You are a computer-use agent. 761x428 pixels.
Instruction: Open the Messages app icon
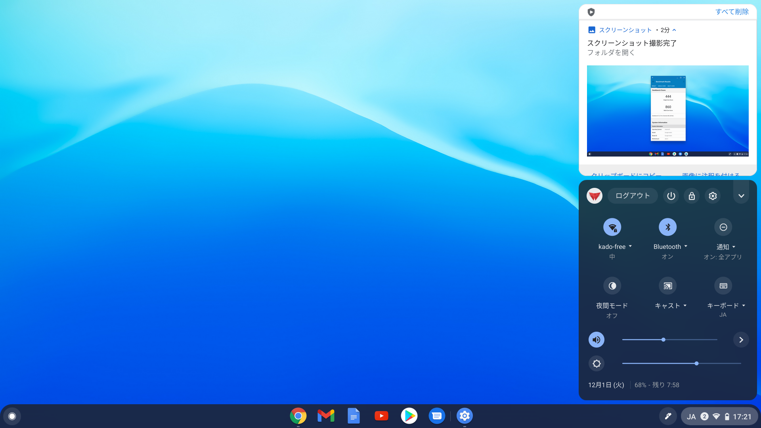[x=437, y=416]
